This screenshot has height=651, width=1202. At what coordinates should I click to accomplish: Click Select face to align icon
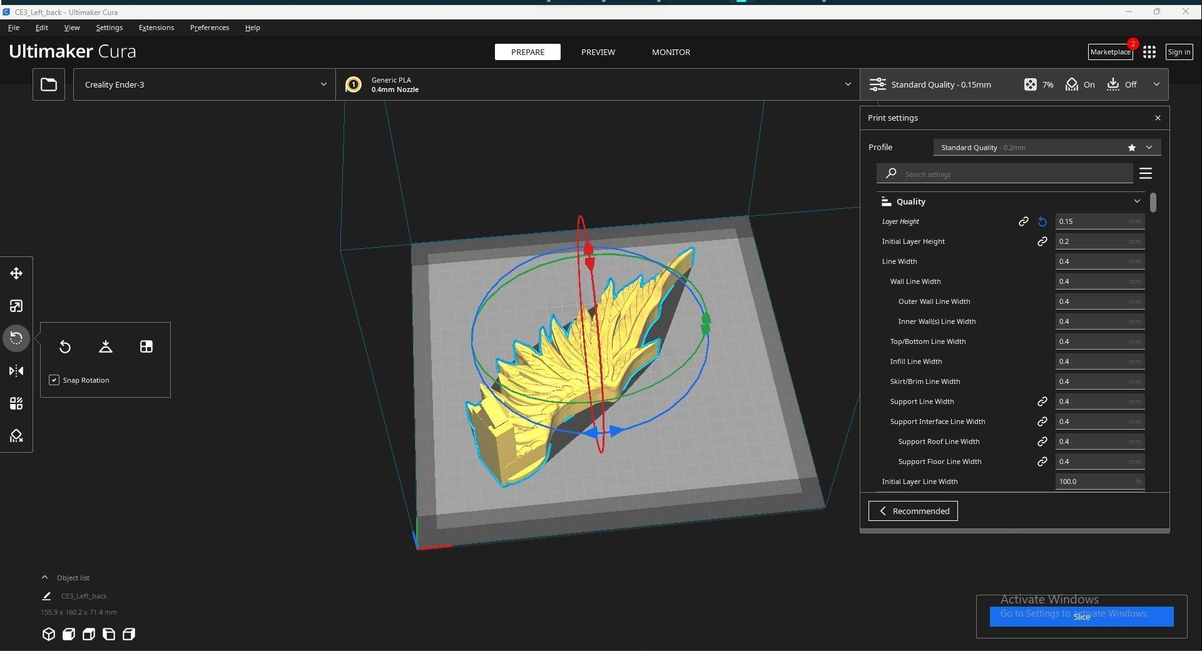[x=146, y=346]
